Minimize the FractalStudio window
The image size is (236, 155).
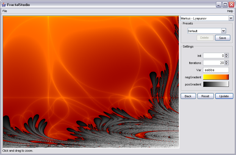point(219,5)
